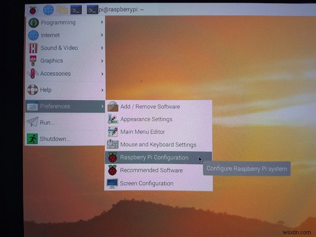This screenshot has width=316, height=237.
Task: Choose Shutdown... from the main menu
Action: 65,139
